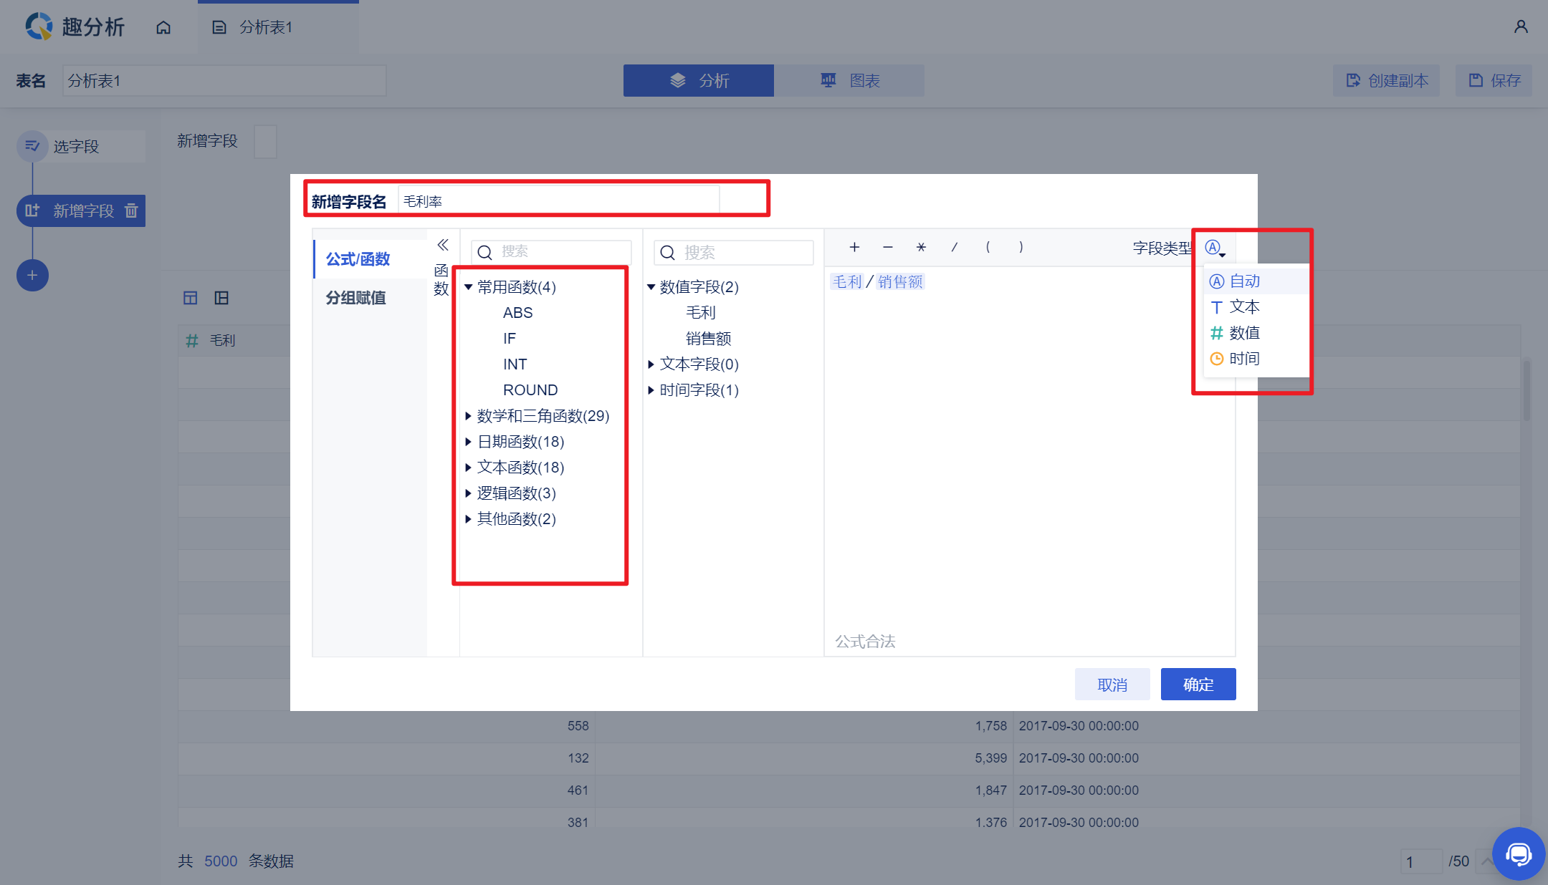Open the user profile icon
This screenshot has width=1548, height=885.
pos(1520,27)
